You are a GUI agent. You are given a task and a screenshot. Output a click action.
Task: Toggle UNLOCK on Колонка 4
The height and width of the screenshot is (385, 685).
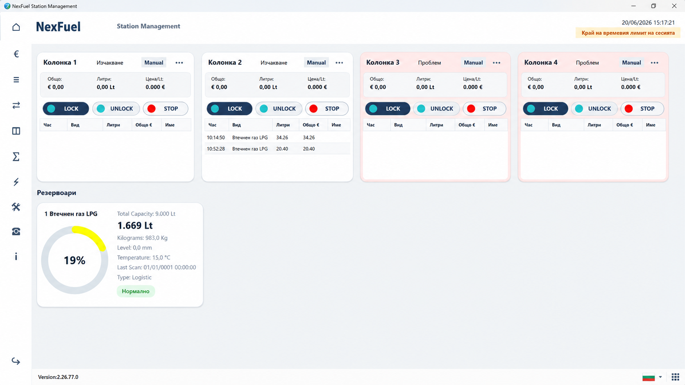coord(594,108)
